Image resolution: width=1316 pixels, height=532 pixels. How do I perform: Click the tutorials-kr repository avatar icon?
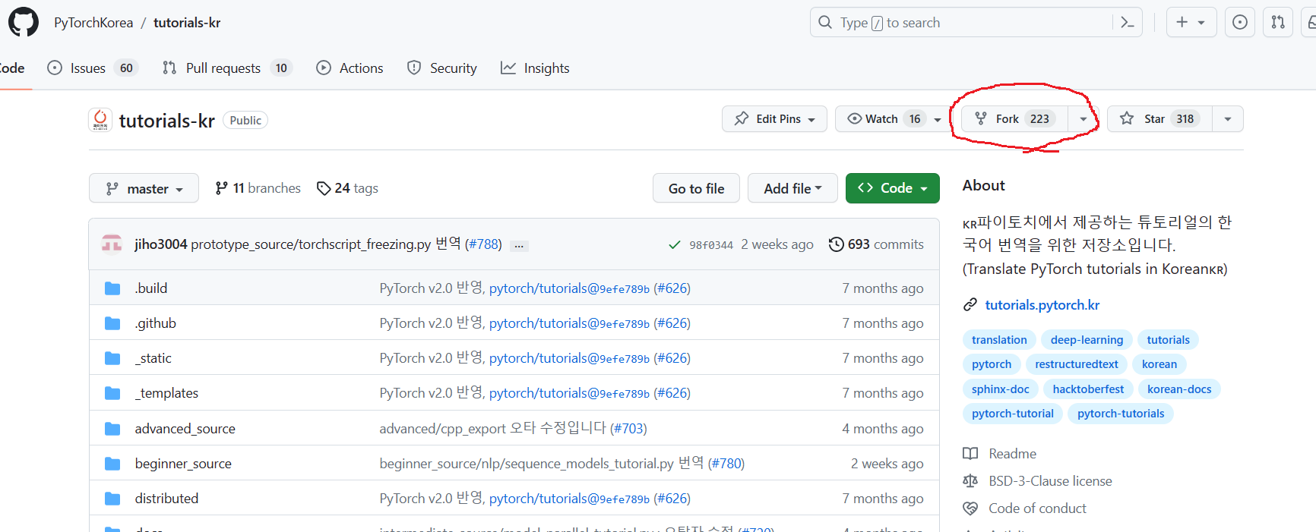click(x=100, y=120)
